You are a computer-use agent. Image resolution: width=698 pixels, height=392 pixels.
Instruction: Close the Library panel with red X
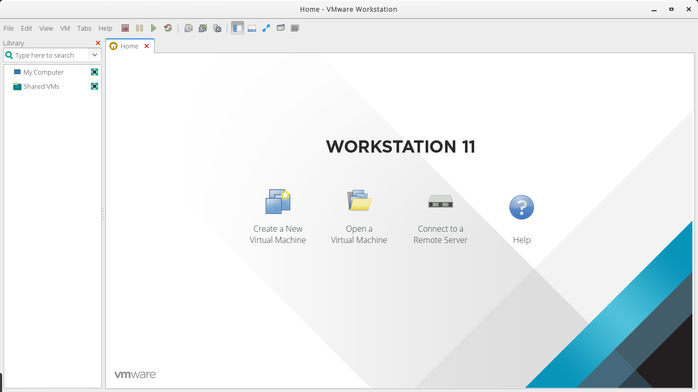[98, 43]
